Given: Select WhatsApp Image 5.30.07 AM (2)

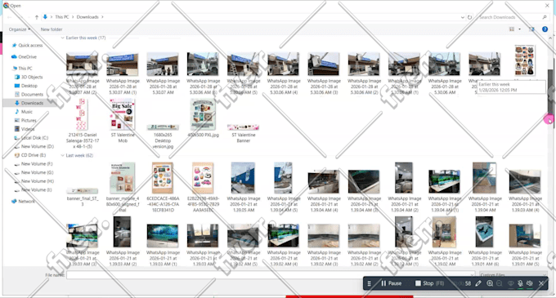Looking at the screenshot, I should (x=83, y=73).
